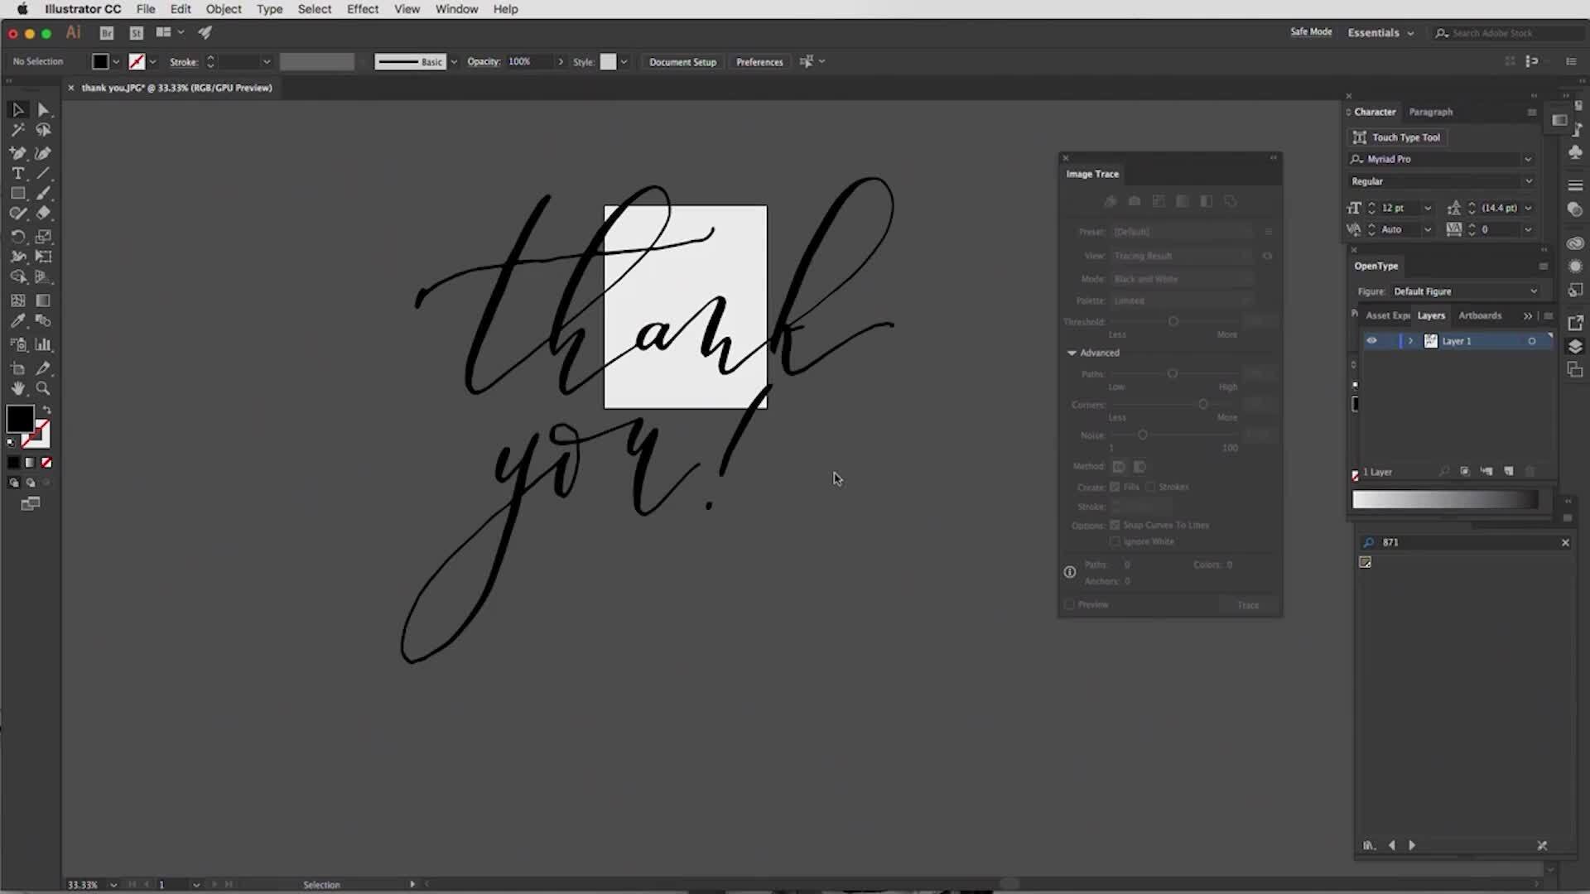
Task: Activate the Rotate tool
Action: pos(17,236)
